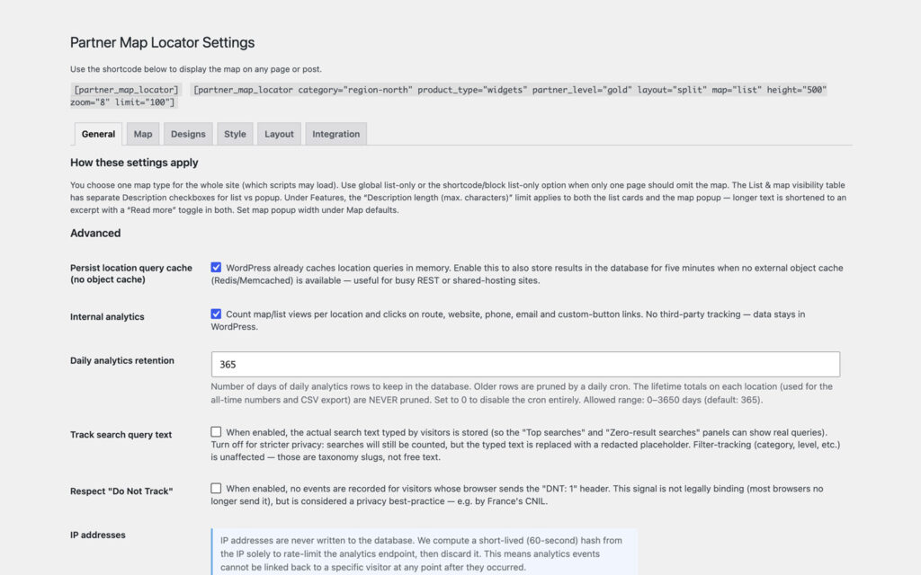Image resolution: width=921 pixels, height=575 pixels.
Task: Enable Respect "Do Not Track" checkbox
Action: click(216, 488)
